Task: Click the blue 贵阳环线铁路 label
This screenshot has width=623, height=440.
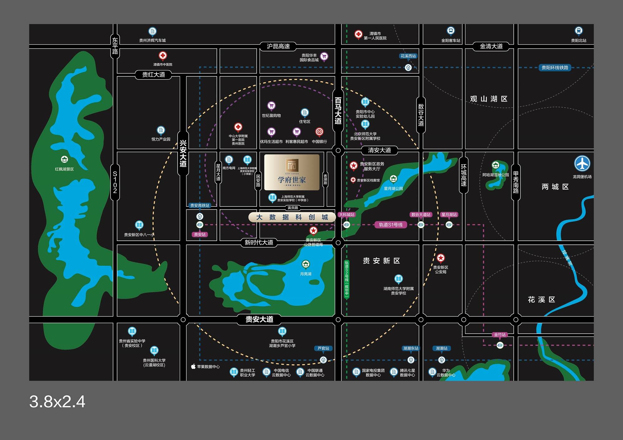Action: point(554,68)
